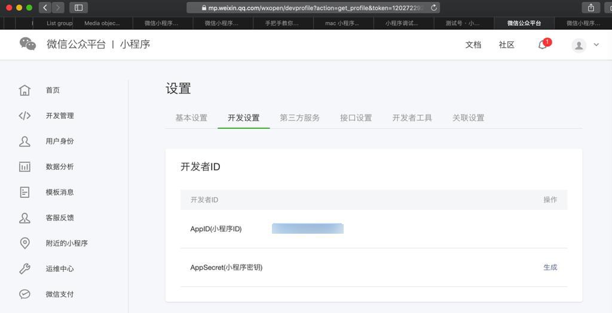Click the template message document icon
612x313 pixels.
(x=25, y=193)
